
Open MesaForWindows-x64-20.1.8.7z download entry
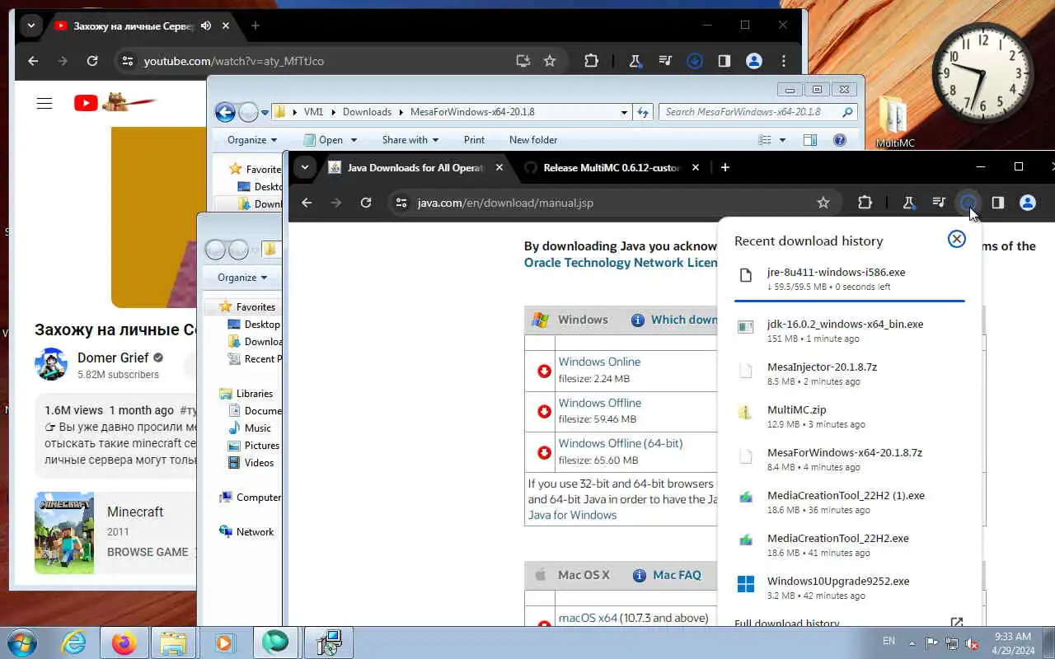[850, 459]
